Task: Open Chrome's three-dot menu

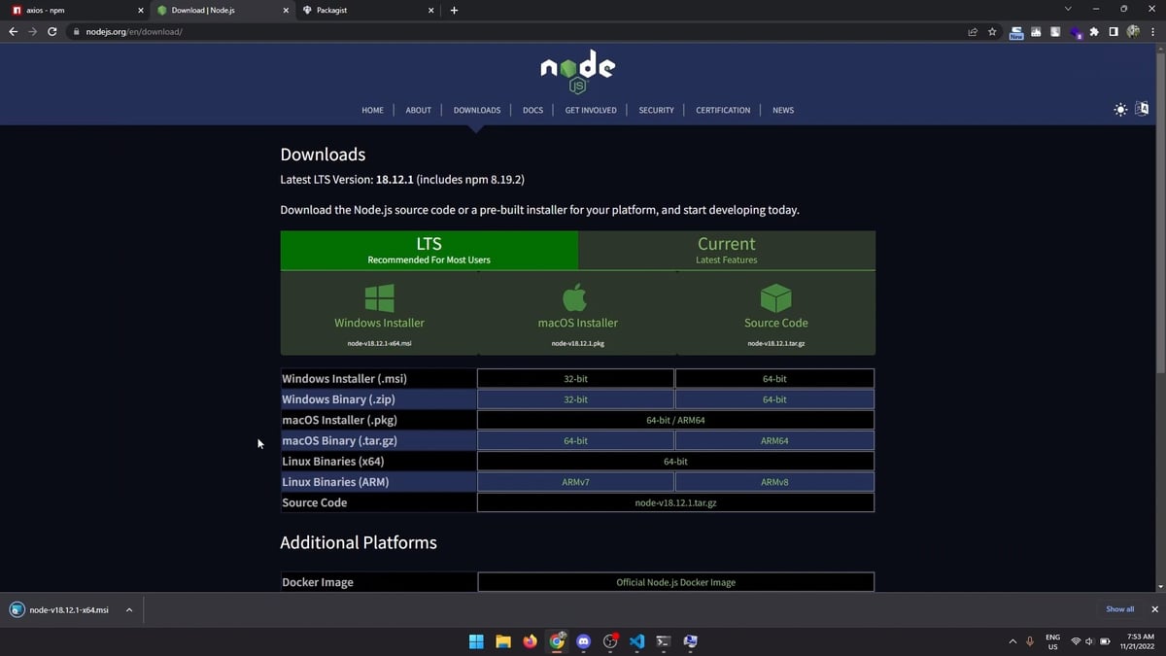Action: (1152, 31)
